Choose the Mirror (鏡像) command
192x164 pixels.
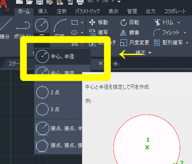click(x=130, y=33)
